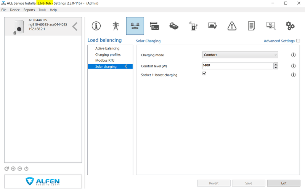This screenshot has height=193, width=305.
Task: Click the Solar Charging section heading
Action: 148,41
